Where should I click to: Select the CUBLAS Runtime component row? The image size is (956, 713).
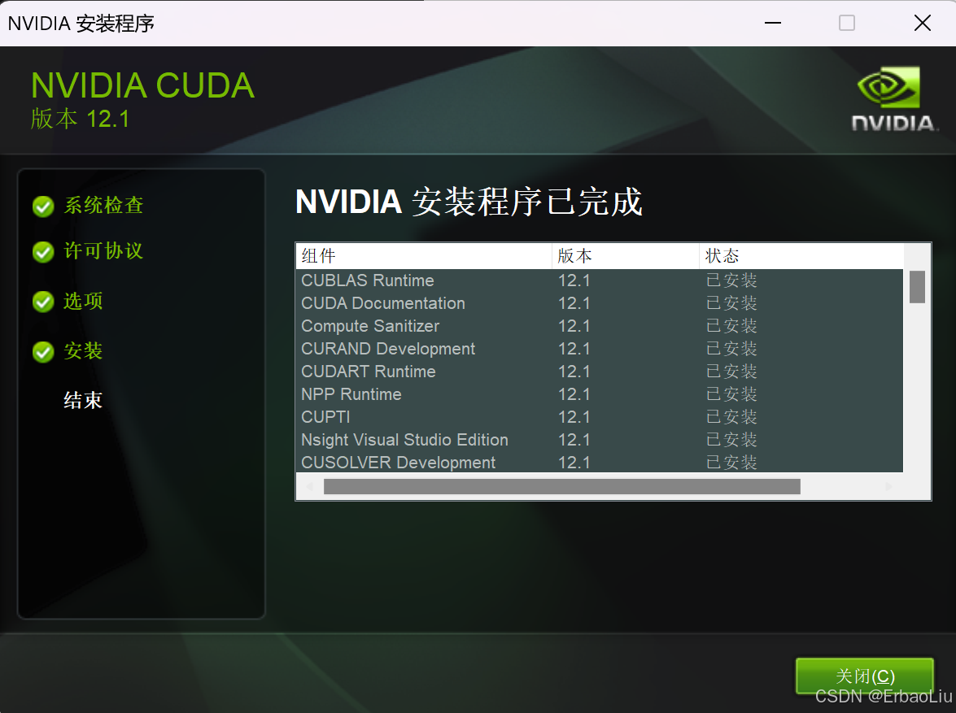tap(368, 280)
